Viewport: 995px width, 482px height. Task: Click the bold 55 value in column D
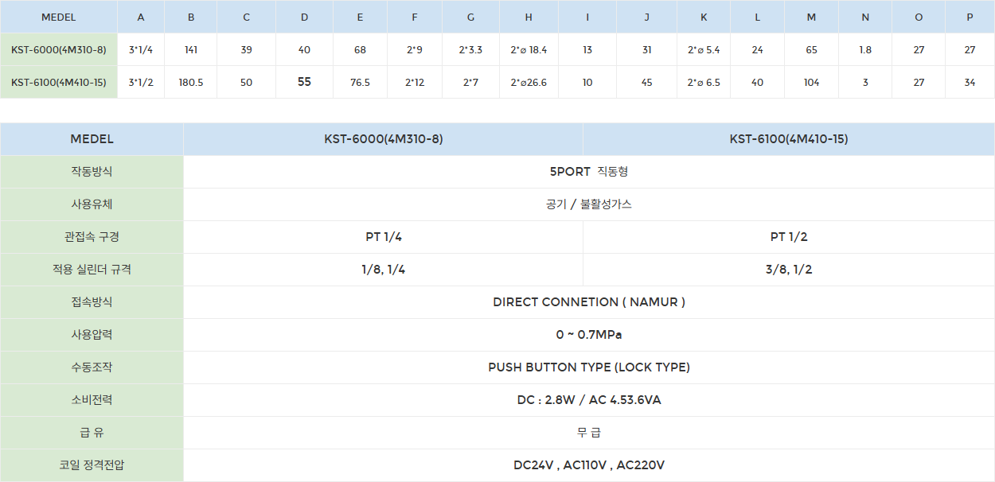coord(304,82)
